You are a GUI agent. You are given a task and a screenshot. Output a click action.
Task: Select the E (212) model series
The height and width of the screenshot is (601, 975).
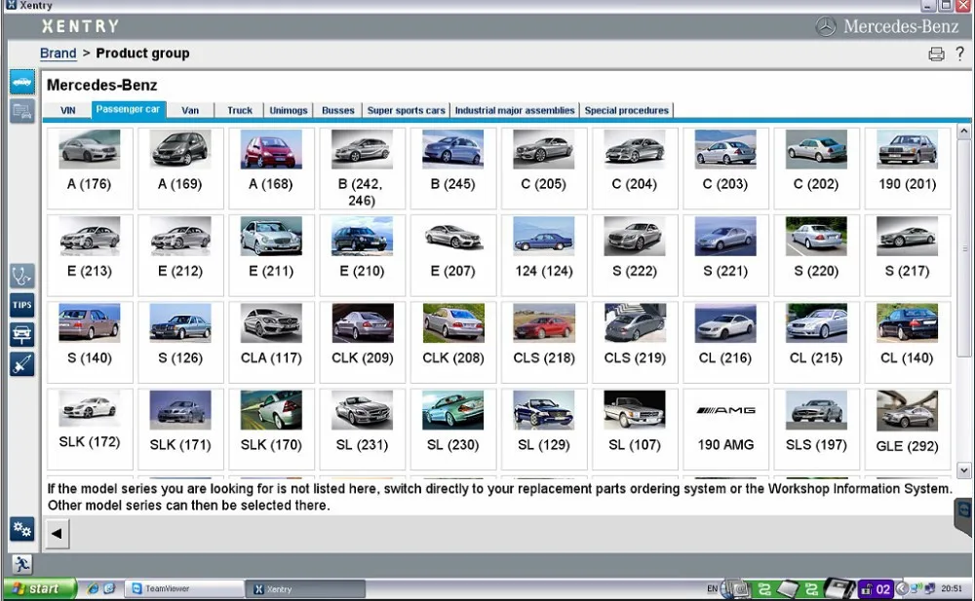pos(180,255)
